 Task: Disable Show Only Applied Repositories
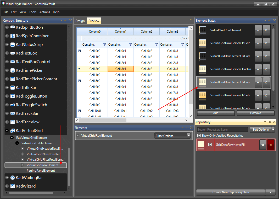(199, 135)
